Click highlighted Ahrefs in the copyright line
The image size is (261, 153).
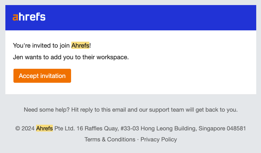(x=44, y=129)
